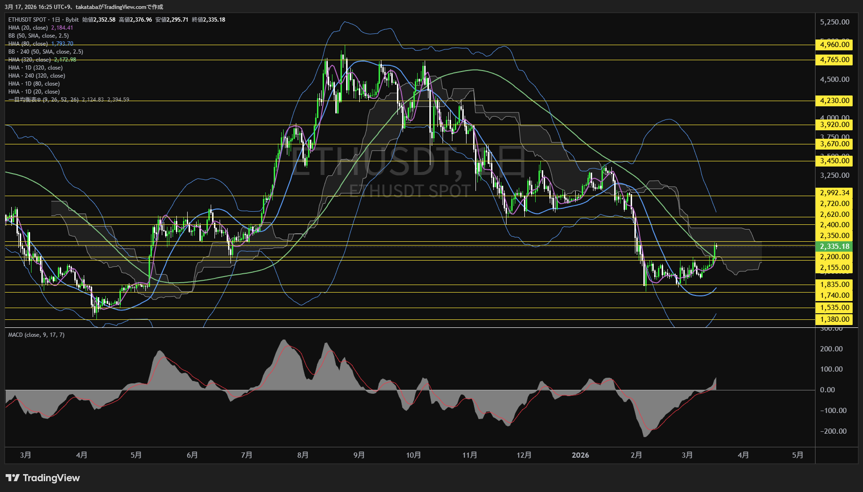The width and height of the screenshot is (863, 492).
Task: Select the ETHUSDT SPOT symbol title
Action: [27, 20]
